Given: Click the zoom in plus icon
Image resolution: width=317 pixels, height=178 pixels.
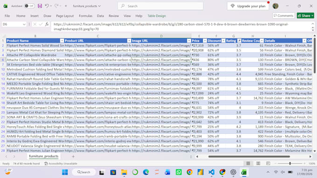Looking at the screenshot, I should pyautogui.click(x=304, y=163).
